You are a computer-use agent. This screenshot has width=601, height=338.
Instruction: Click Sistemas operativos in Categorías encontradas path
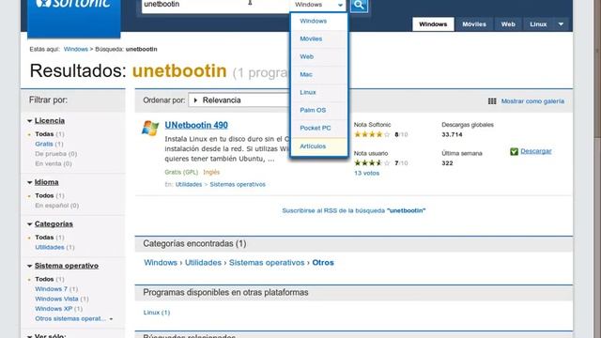coord(267,263)
